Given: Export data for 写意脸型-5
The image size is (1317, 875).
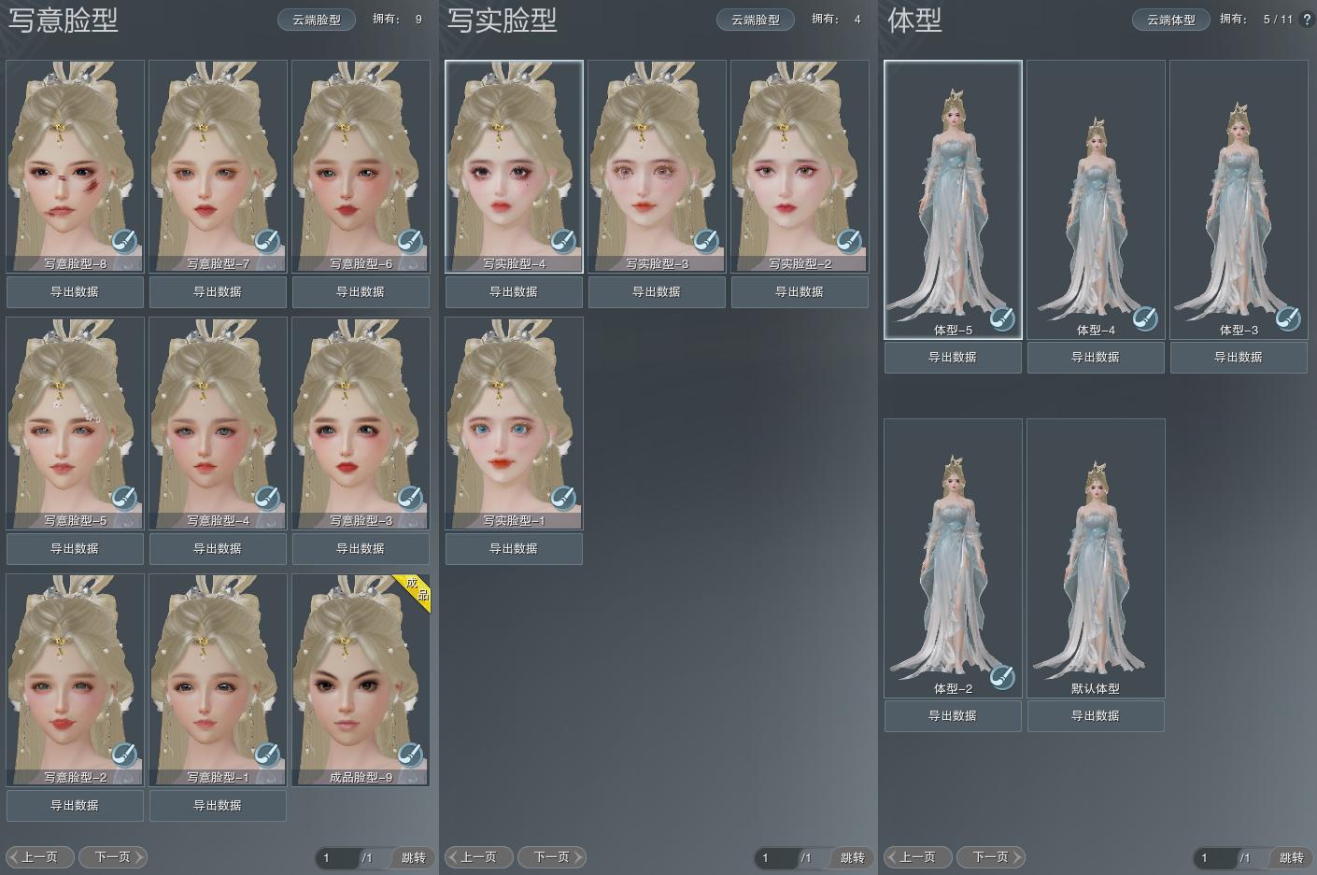Looking at the screenshot, I should tap(75, 548).
